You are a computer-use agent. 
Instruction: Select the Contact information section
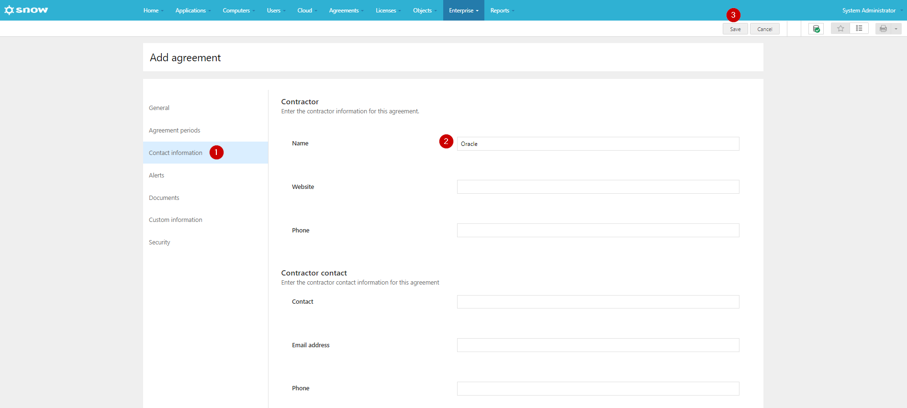click(205, 153)
